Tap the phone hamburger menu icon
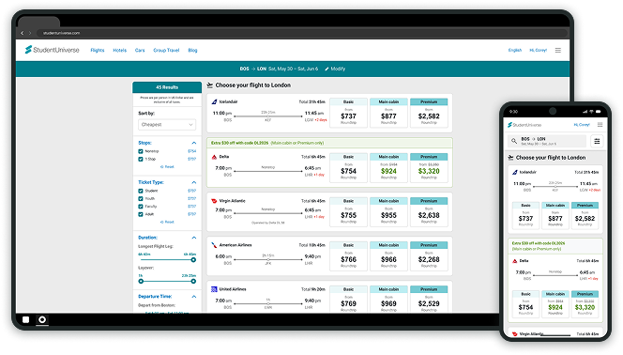 [x=600, y=125]
